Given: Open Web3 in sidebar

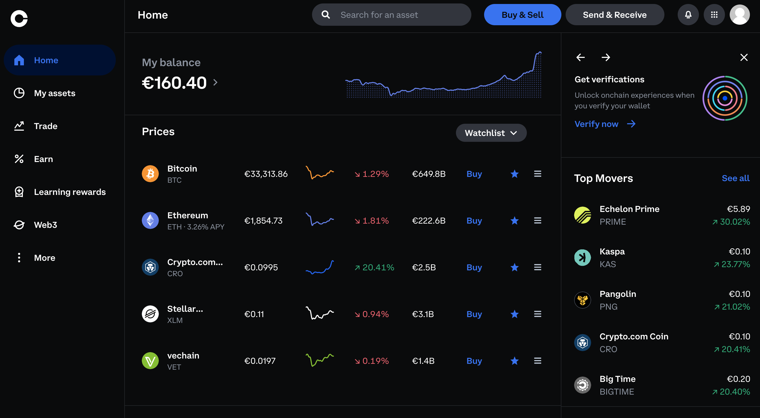Looking at the screenshot, I should click(59, 225).
